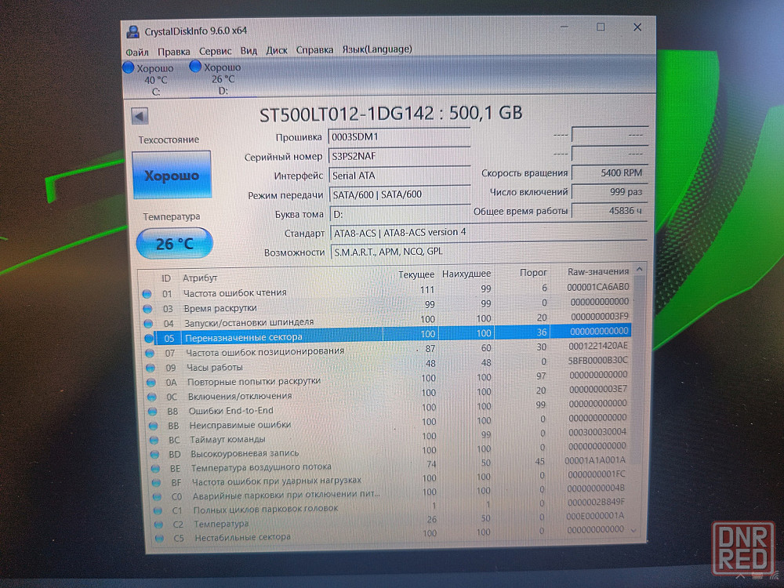This screenshot has height=588, width=784.
Task: Click the CrystalDiskInfo title bar app icon
Action: [133, 31]
